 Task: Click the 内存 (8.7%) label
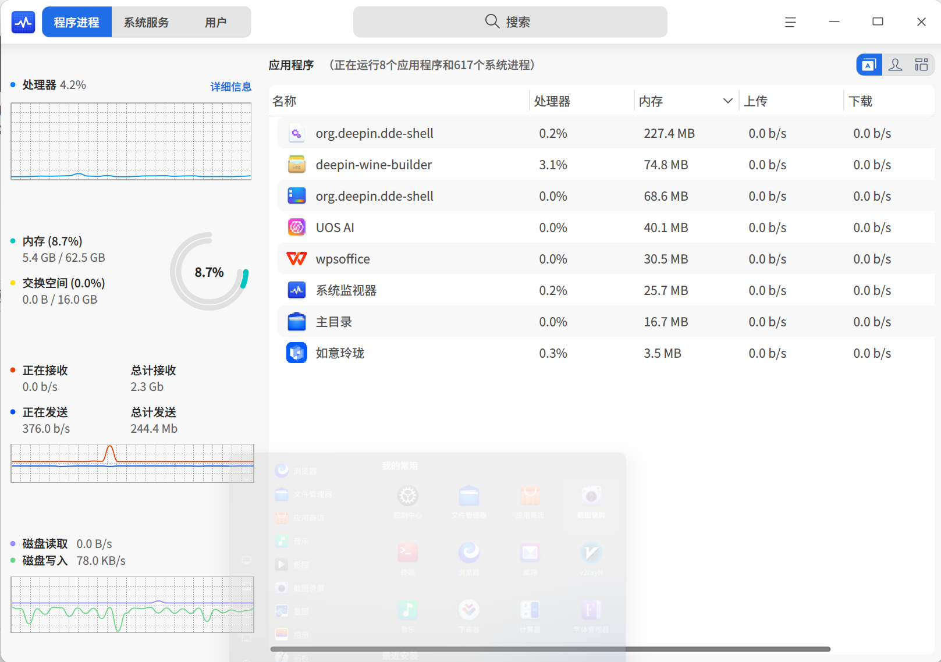[52, 241]
